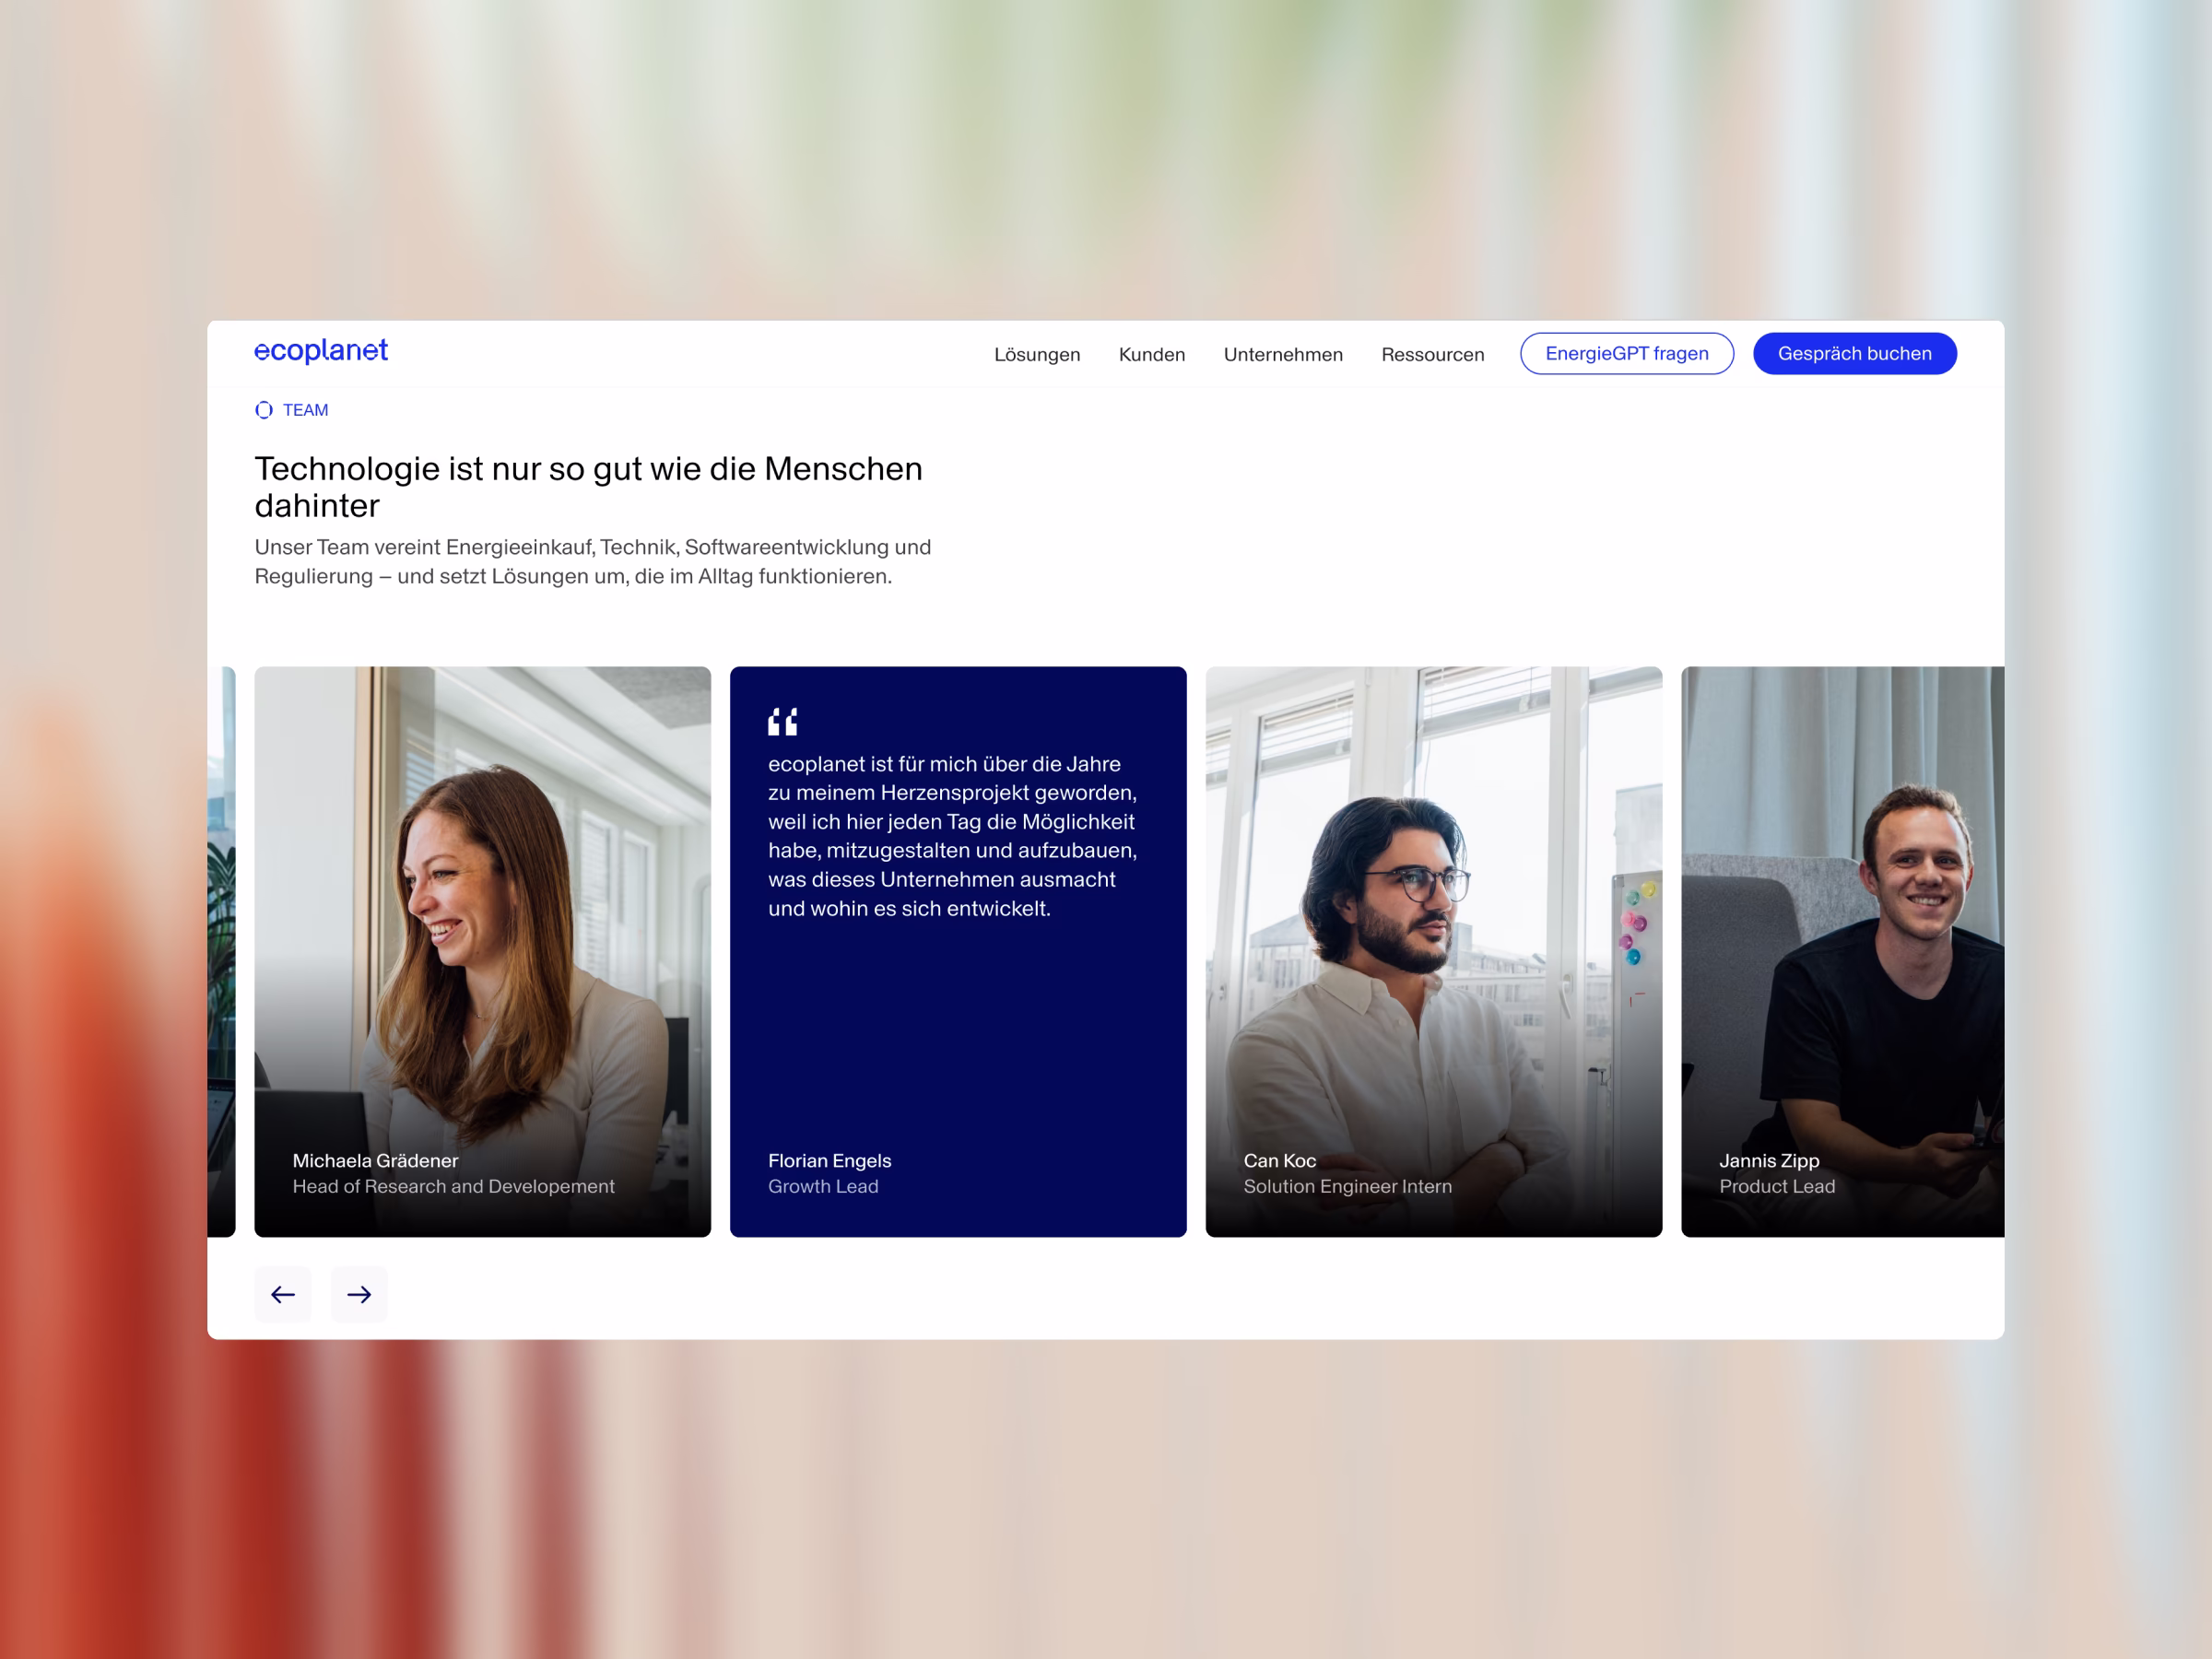Click the TEAM section circle icon

click(x=264, y=410)
